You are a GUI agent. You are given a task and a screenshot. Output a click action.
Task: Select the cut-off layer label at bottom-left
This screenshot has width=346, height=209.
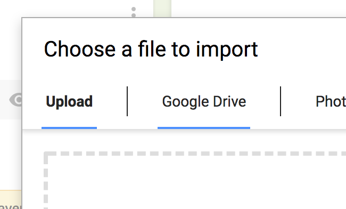[11, 206]
